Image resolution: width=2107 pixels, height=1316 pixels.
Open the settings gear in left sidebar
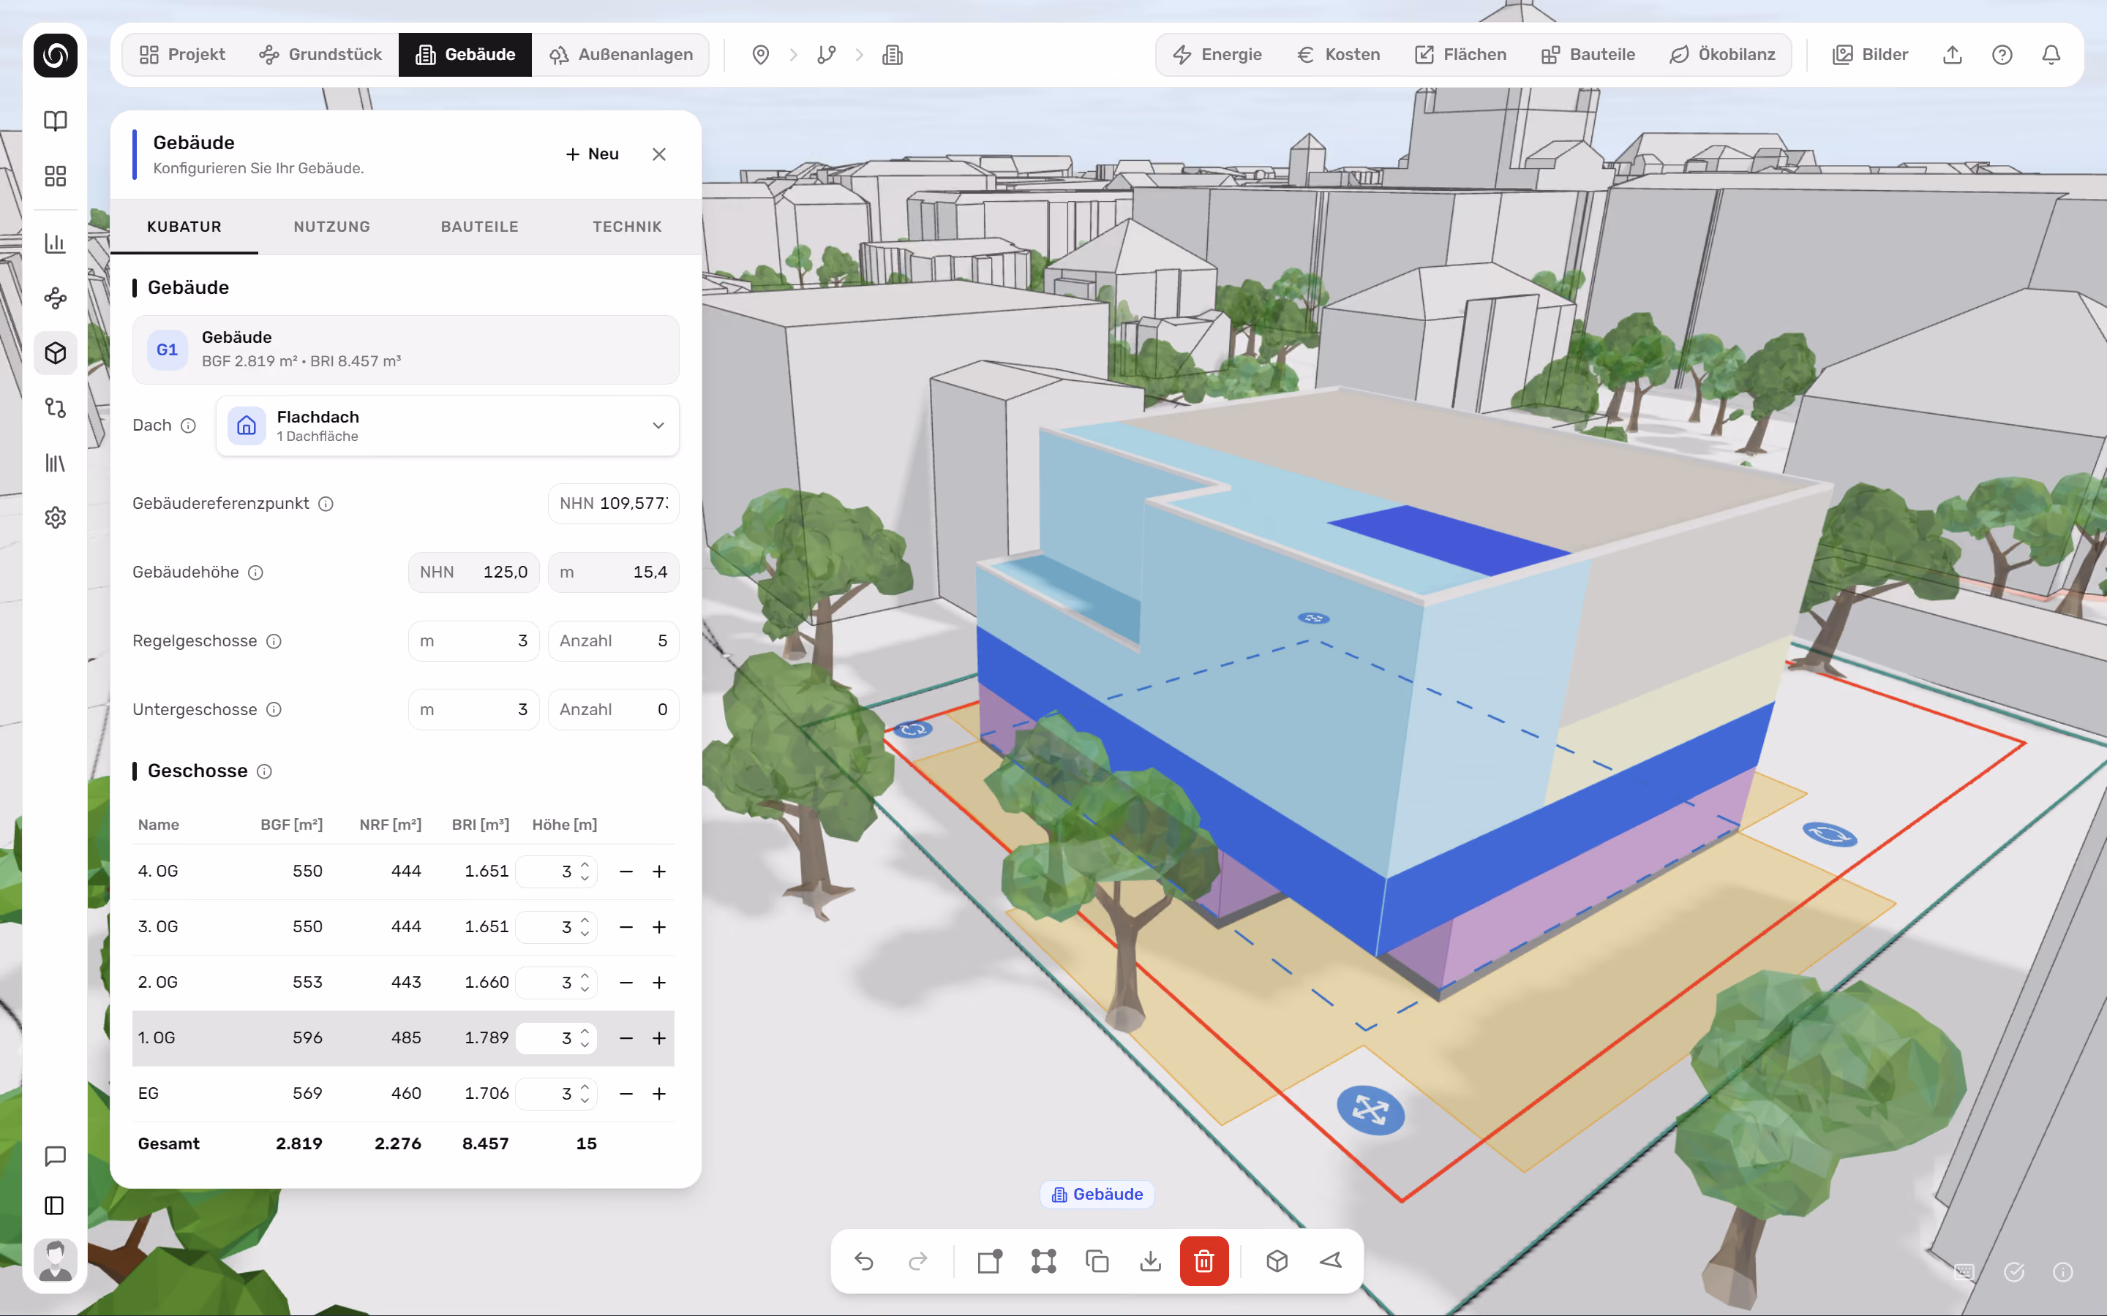coord(55,518)
